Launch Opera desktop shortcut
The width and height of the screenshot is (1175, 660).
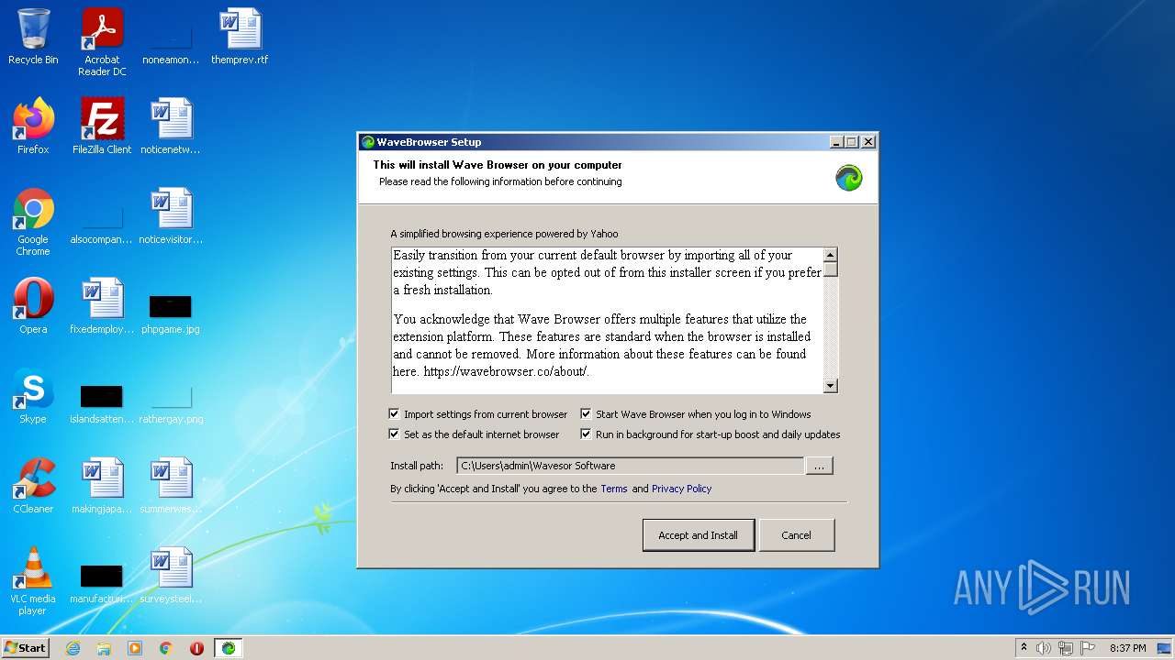33,306
